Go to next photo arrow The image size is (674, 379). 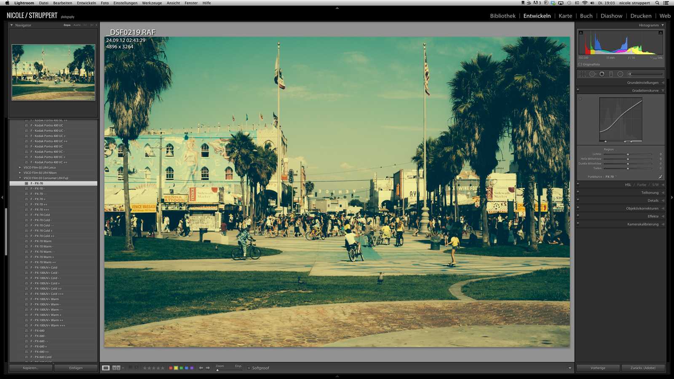tap(208, 368)
